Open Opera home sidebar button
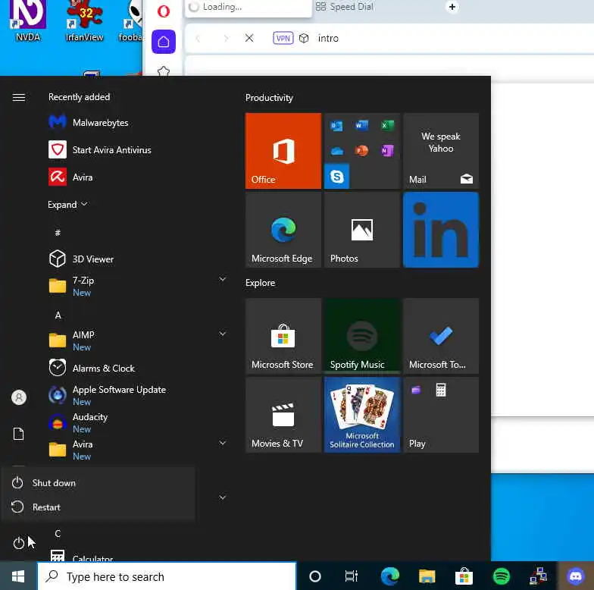 point(164,42)
